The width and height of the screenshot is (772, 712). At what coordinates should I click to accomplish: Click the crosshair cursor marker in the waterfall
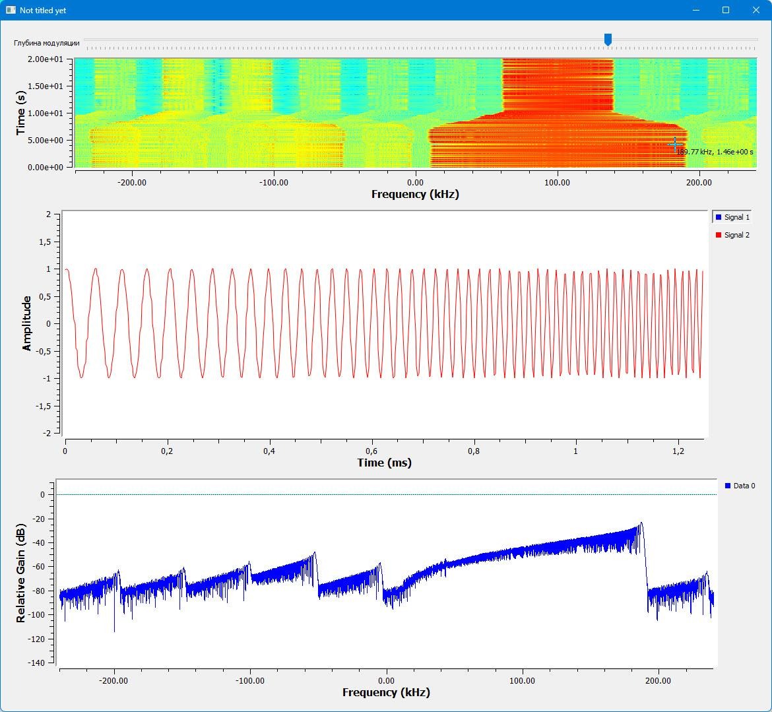tap(674, 144)
